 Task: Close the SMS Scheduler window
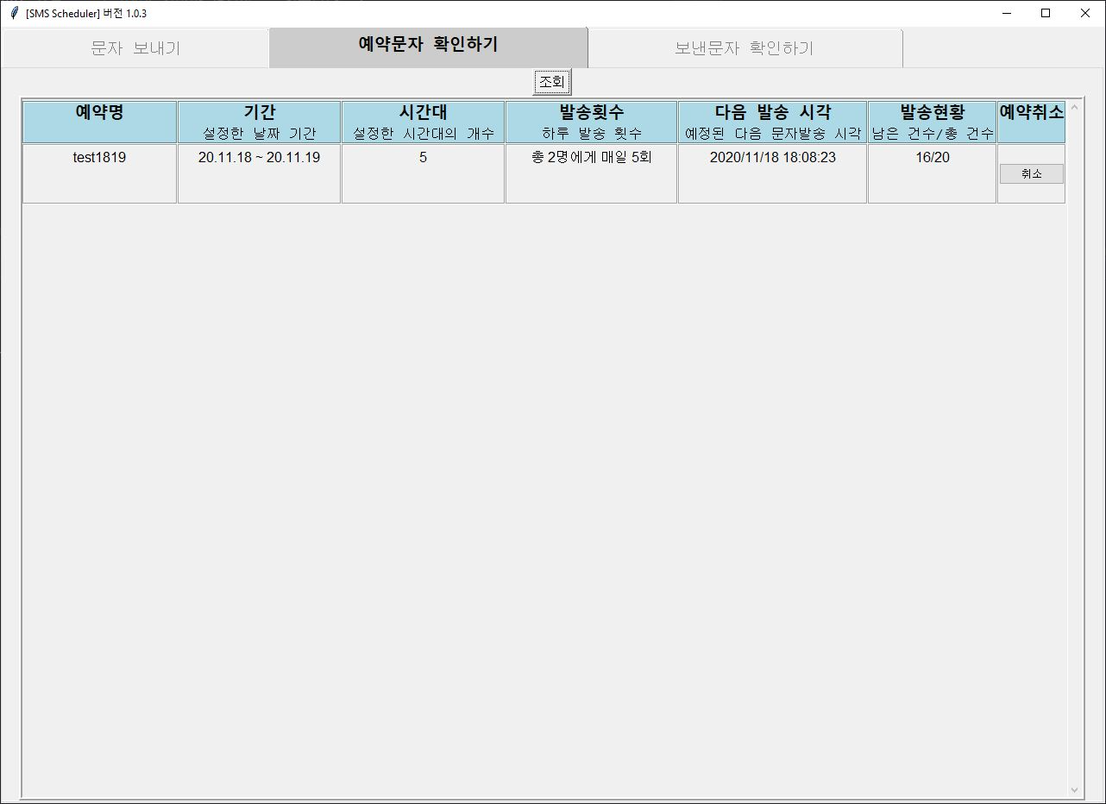pyautogui.click(x=1085, y=13)
